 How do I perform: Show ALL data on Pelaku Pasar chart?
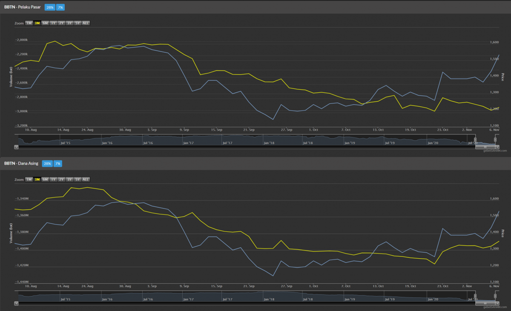click(86, 23)
